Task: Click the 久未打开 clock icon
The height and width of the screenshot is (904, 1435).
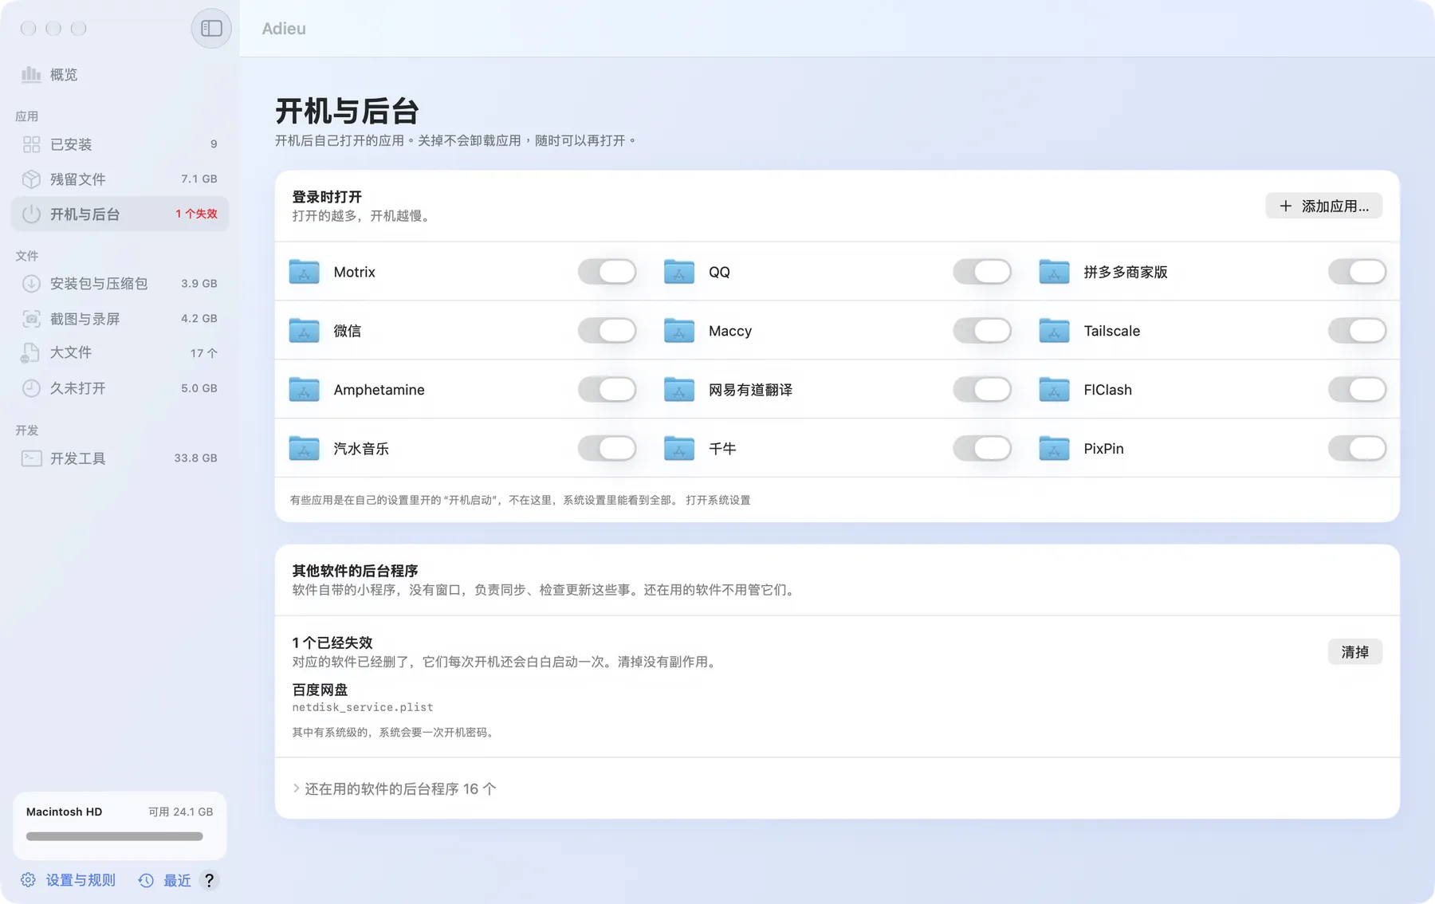Action: (x=31, y=388)
